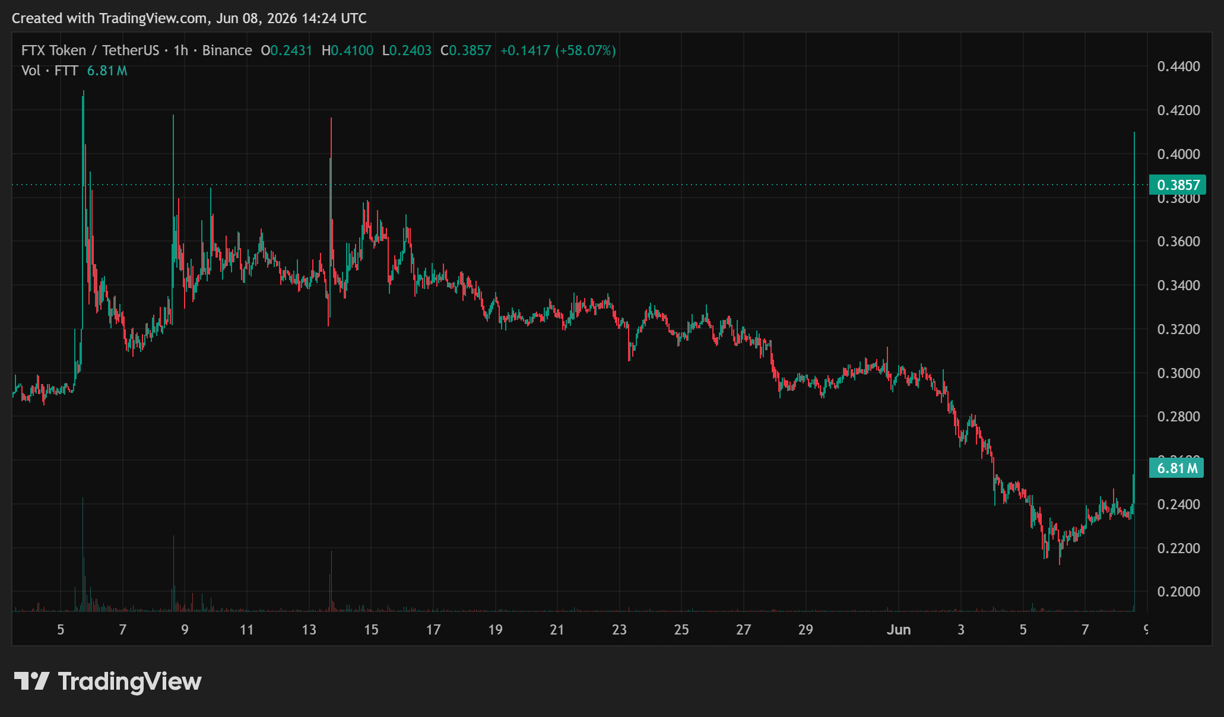
Task: Click the 0.3400 price axis label
Action: [x=1178, y=285]
